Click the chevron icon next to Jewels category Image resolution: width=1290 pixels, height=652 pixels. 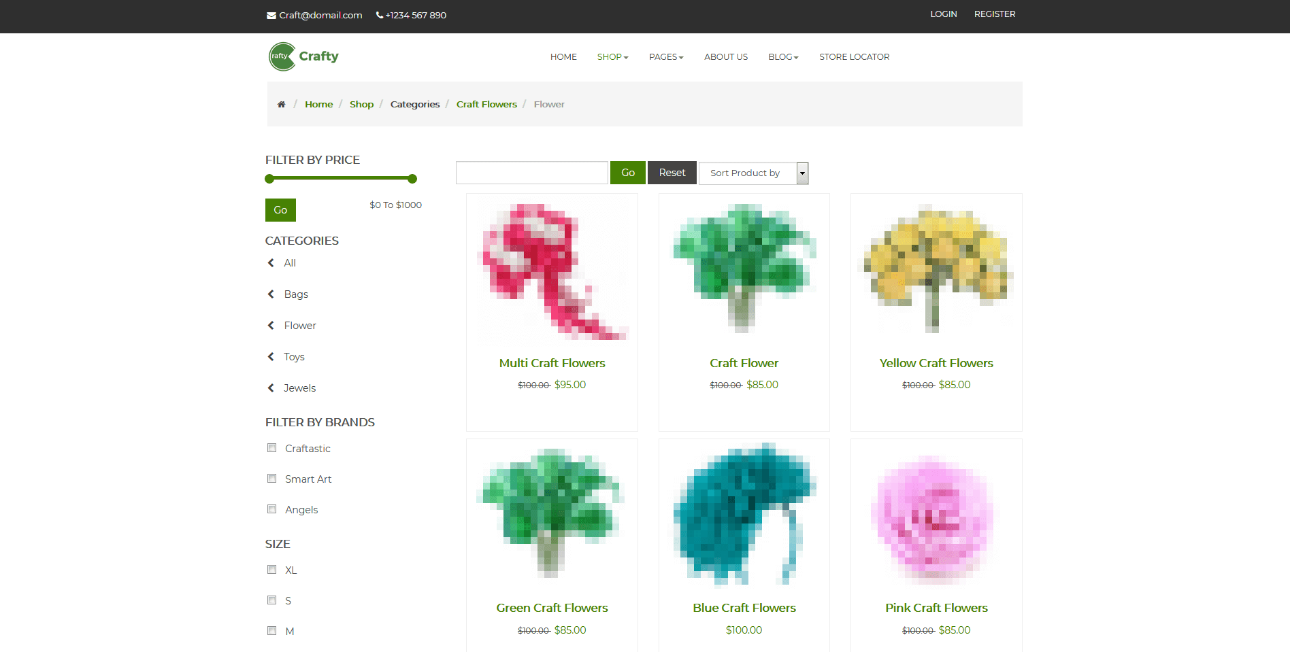(x=271, y=388)
